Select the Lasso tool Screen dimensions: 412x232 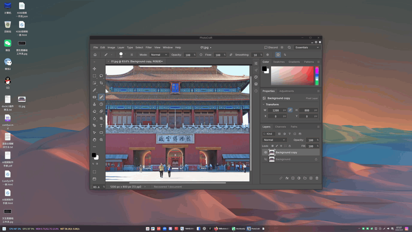[101, 76]
